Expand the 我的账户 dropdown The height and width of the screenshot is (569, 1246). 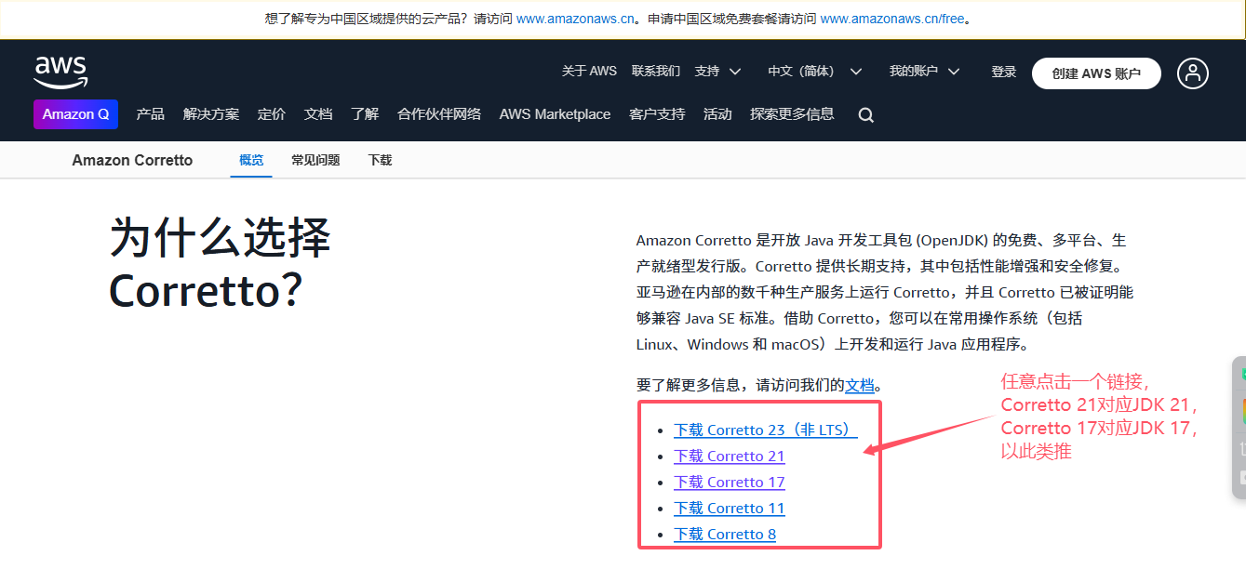tap(924, 72)
